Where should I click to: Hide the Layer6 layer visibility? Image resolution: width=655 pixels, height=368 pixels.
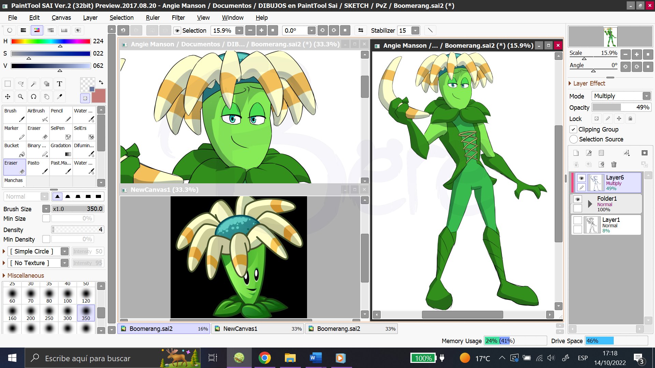click(x=582, y=178)
